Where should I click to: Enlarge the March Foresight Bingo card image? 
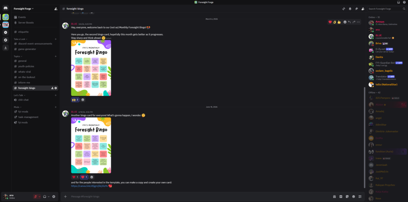point(91,68)
